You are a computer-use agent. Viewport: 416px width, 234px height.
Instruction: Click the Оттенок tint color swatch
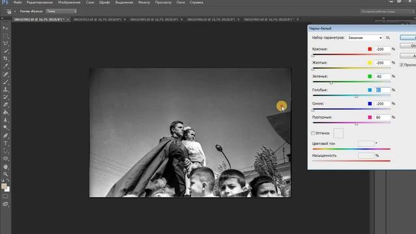[338, 133]
